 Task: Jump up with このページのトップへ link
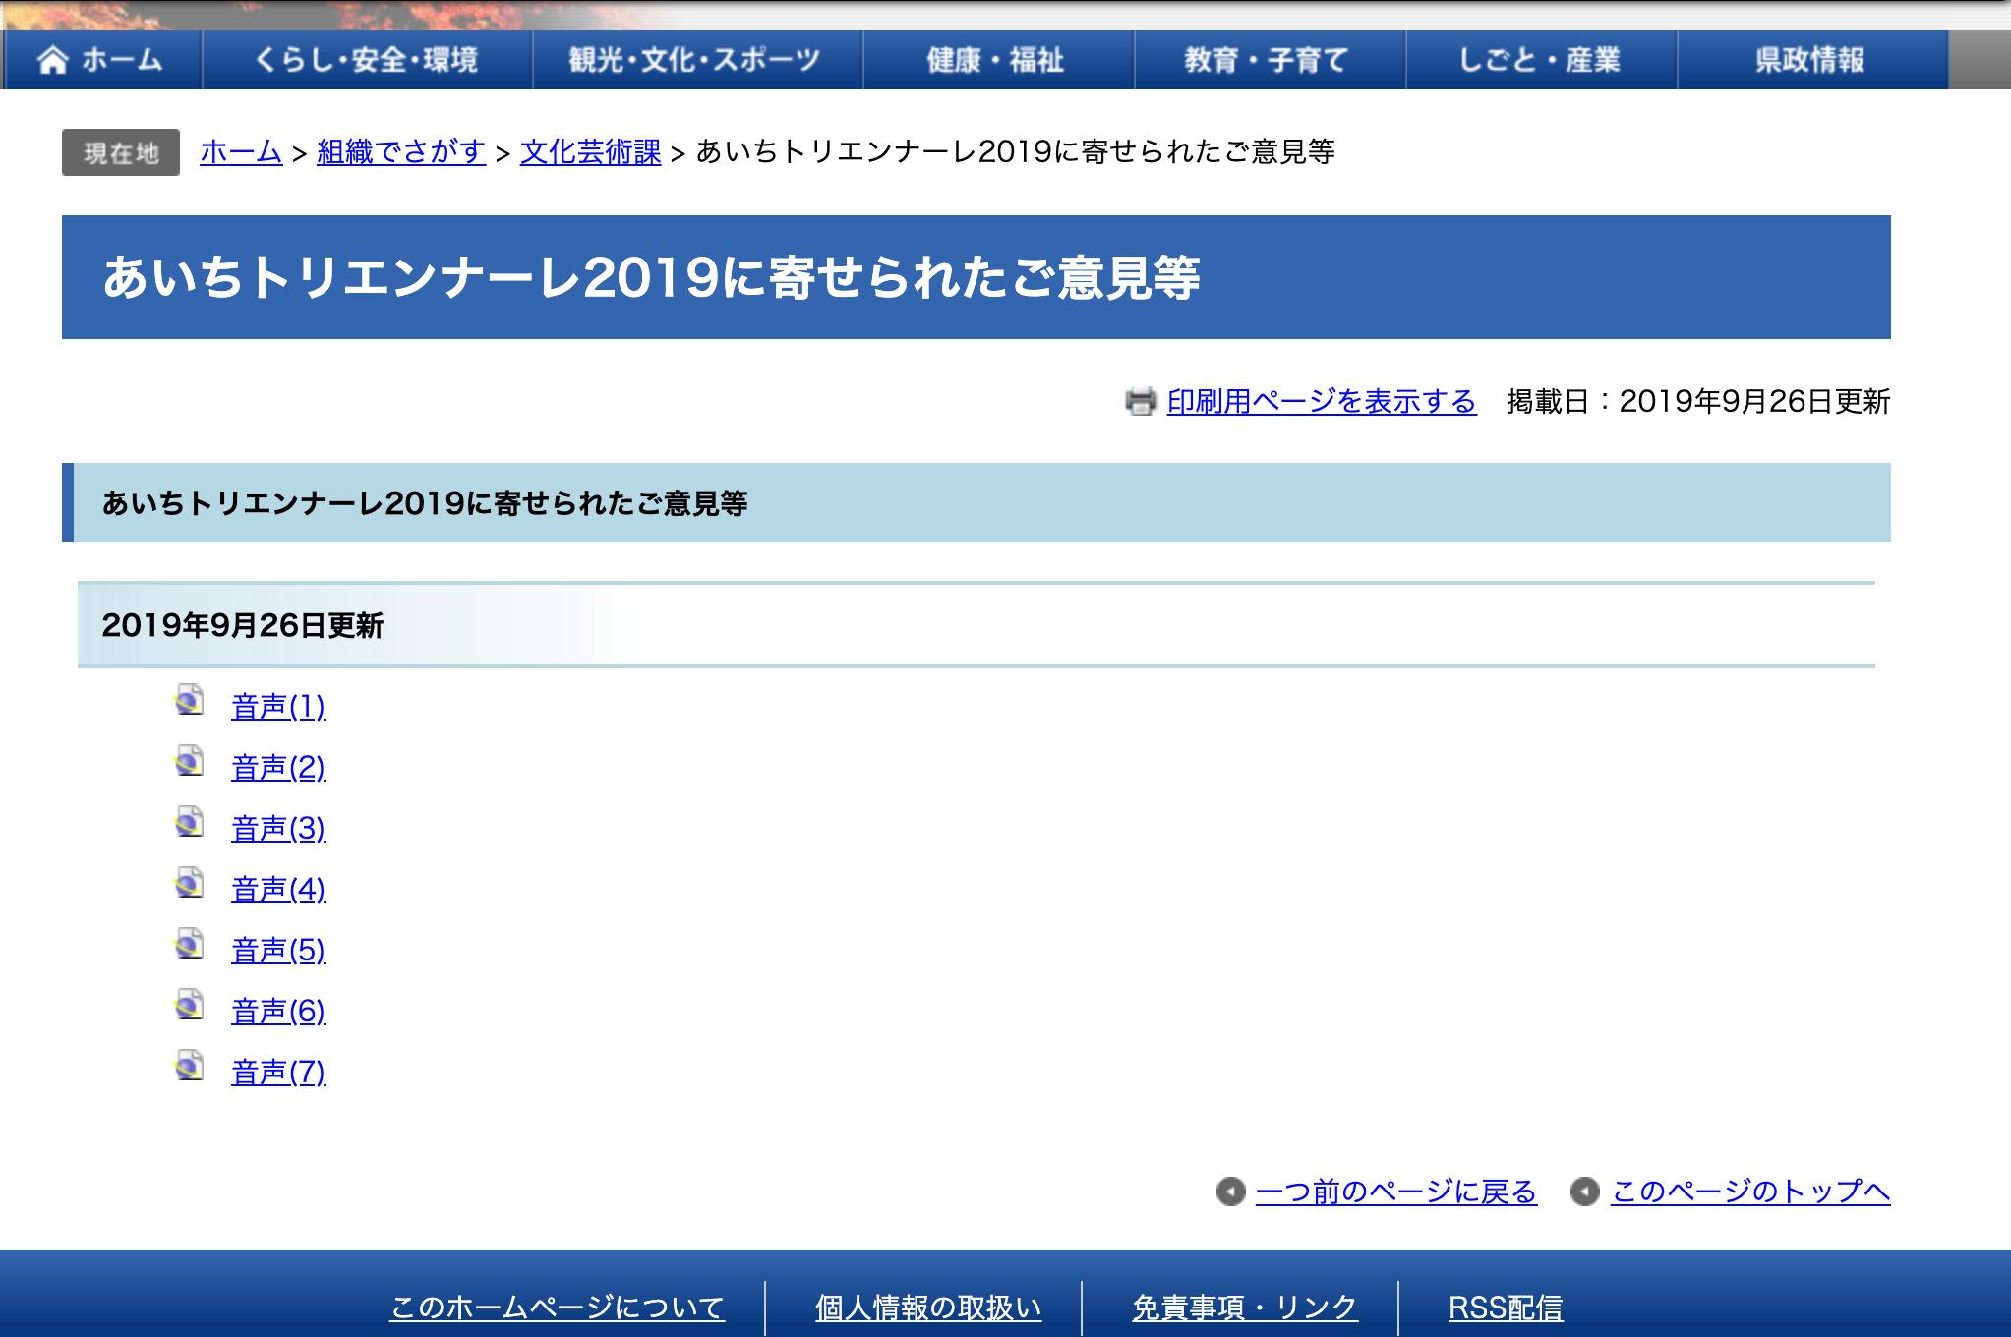[1750, 1192]
